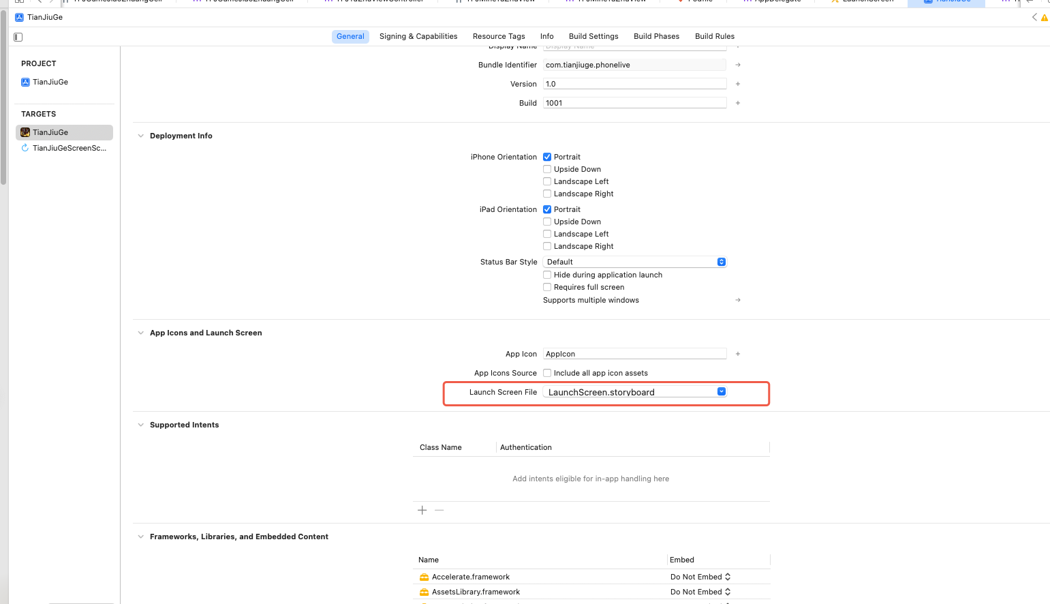The height and width of the screenshot is (604, 1050).
Task: Collapse the Deployment Info section
Action: pos(141,136)
